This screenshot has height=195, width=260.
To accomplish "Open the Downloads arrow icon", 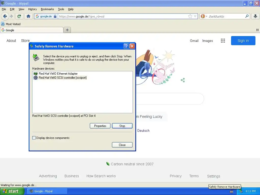I will (255, 16).
